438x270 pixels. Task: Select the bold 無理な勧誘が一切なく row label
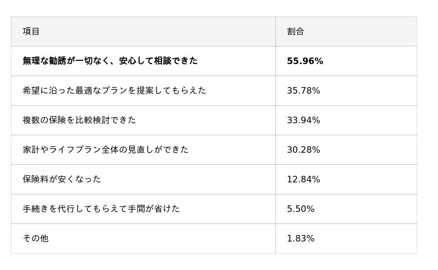pos(110,61)
